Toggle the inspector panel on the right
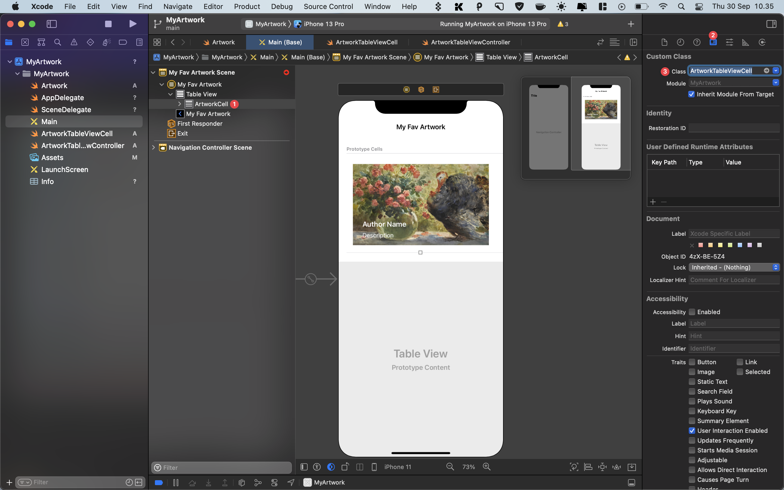784x490 pixels. 771,24
